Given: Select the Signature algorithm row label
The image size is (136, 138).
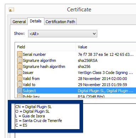Looking at the screenshot, I should pos(39,60).
